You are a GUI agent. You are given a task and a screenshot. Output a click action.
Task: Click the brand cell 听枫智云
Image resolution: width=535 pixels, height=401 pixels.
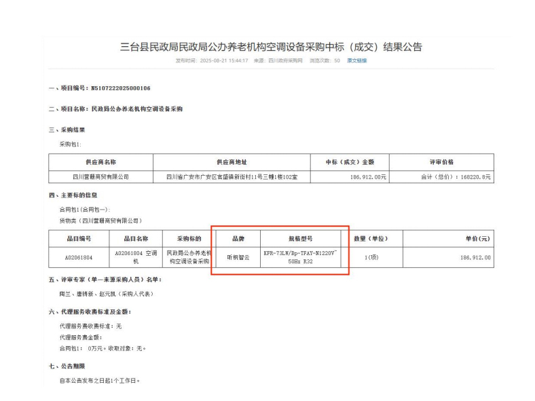238,257
